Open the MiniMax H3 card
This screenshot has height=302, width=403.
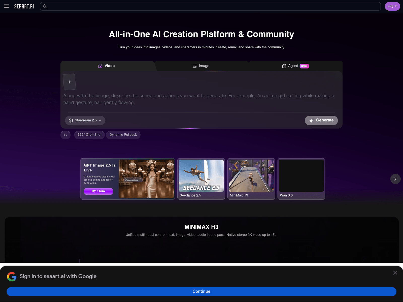[251, 179]
